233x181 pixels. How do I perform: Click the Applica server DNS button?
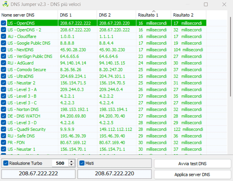click(192, 174)
